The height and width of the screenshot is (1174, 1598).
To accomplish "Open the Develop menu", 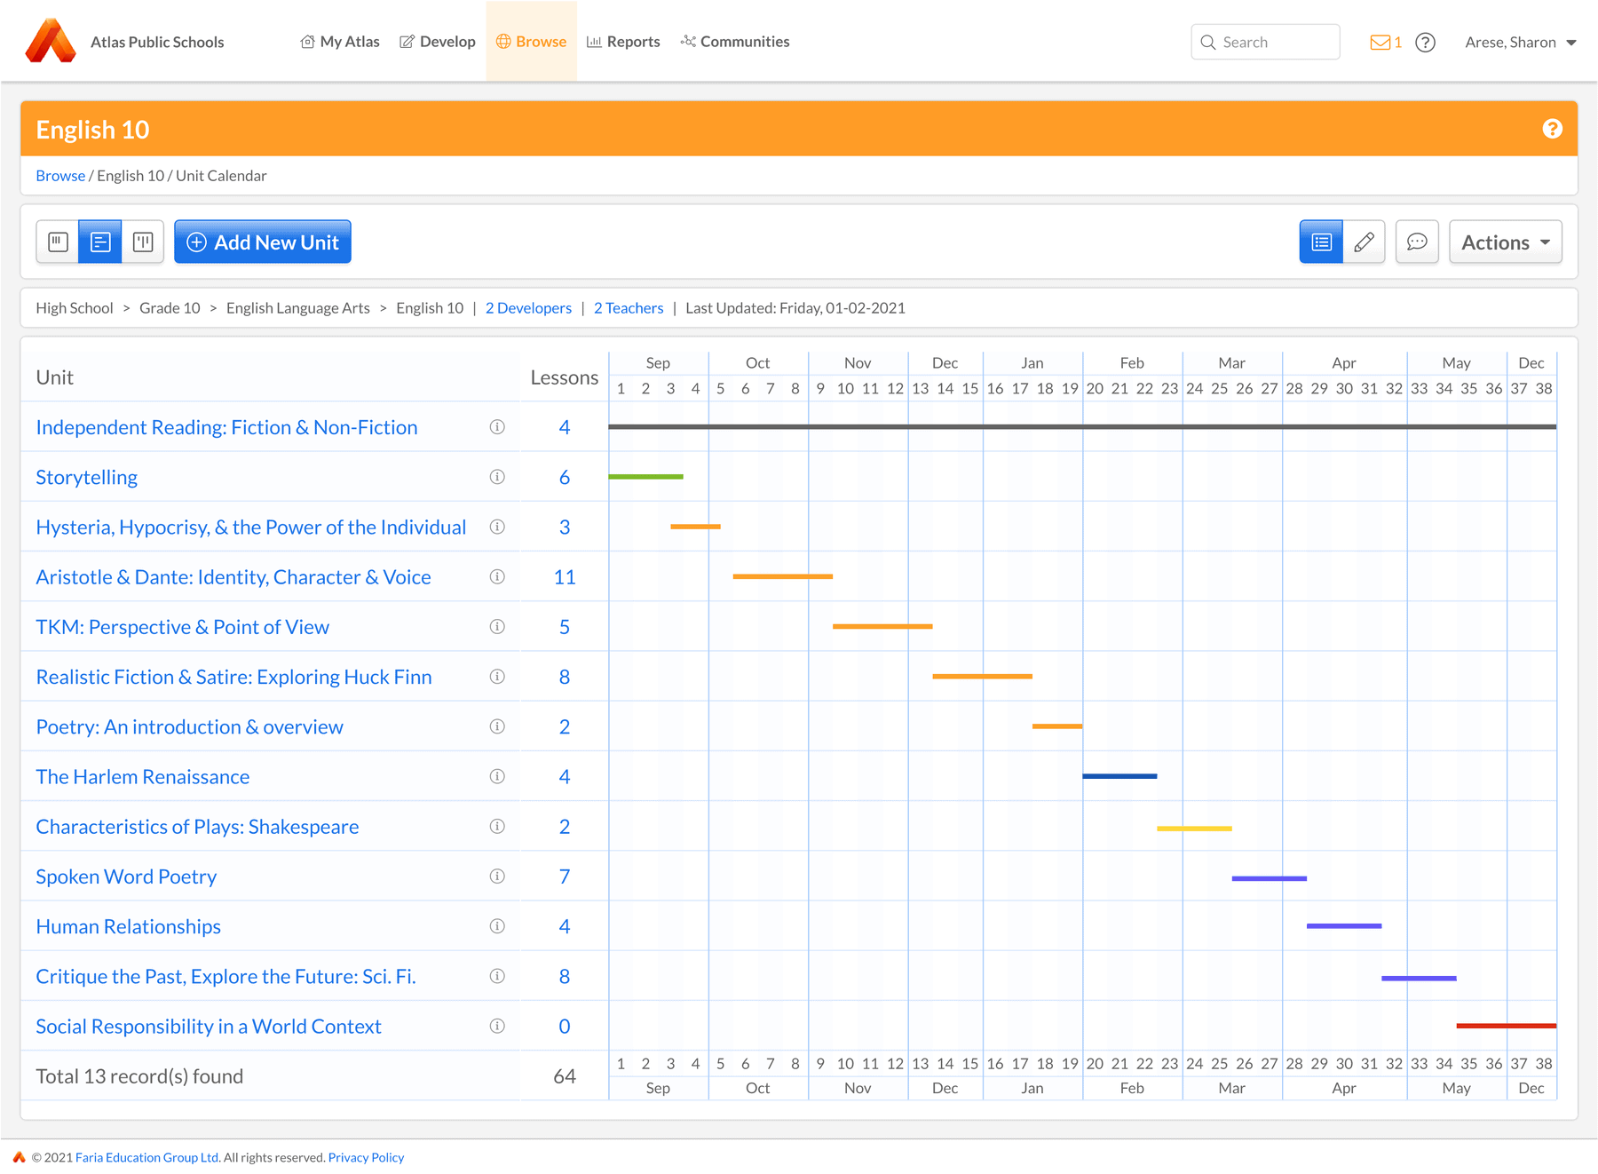I will pos(438,42).
